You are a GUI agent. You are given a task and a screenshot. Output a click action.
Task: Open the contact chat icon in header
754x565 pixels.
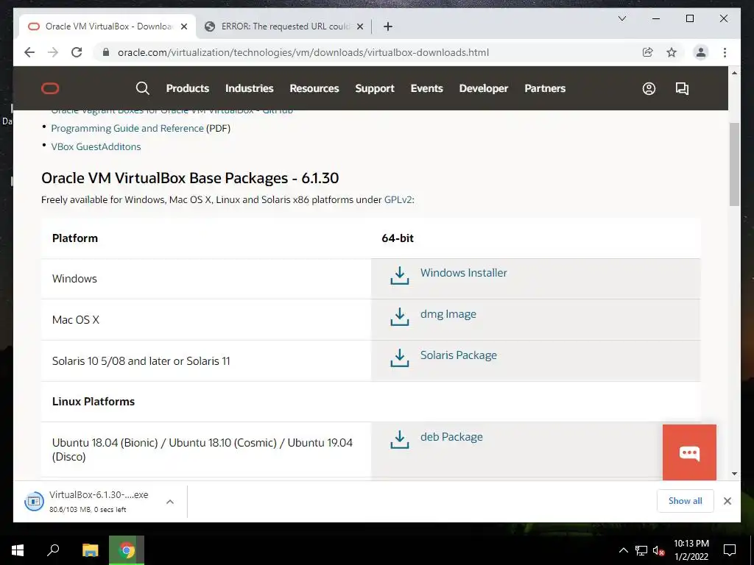[x=682, y=88]
